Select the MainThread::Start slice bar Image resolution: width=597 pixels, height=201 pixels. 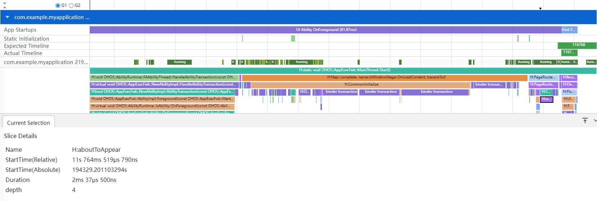coord(343,70)
